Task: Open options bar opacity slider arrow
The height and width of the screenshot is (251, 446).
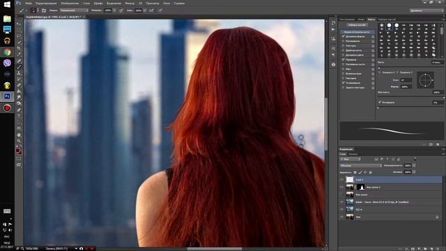Action: (114, 10)
